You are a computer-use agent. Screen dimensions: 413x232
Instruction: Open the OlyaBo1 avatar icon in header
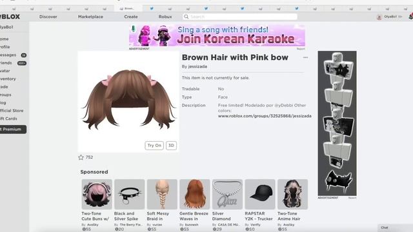click(379, 17)
